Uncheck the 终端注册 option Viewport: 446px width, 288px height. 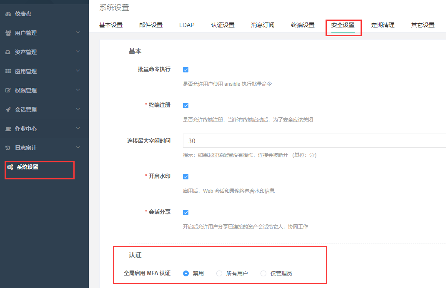point(185,105)
